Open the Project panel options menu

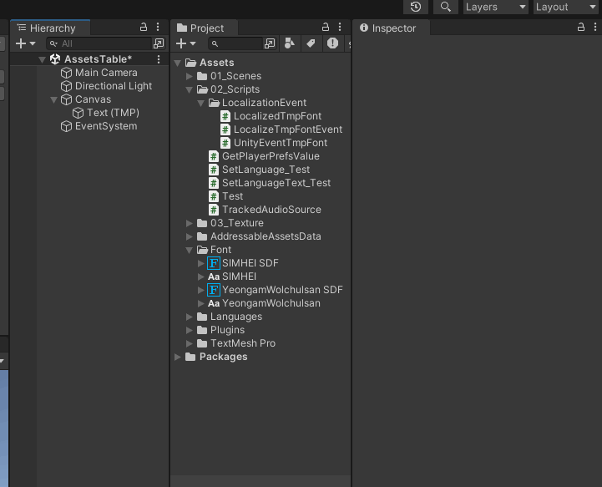tap(340, 27)
